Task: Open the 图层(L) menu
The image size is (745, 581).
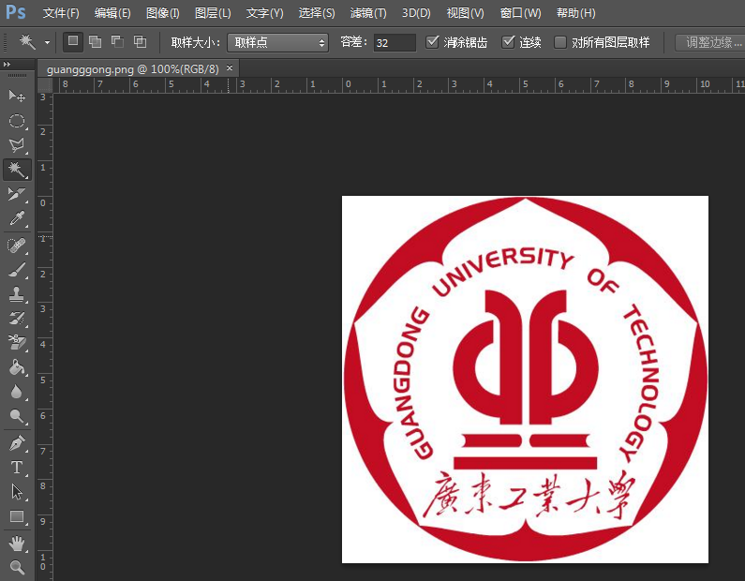Action: 213,13
